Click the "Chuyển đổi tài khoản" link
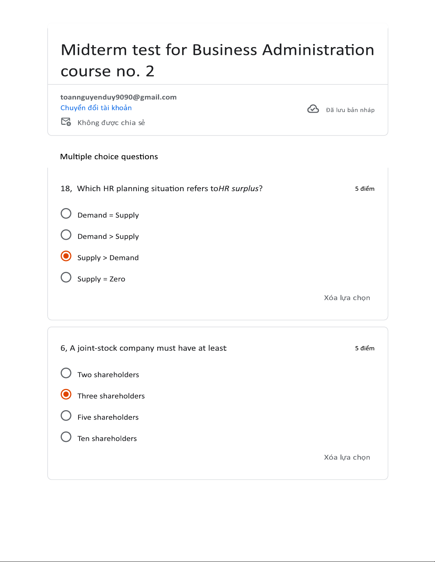This screenshot has height=562, width=435. 96,108
